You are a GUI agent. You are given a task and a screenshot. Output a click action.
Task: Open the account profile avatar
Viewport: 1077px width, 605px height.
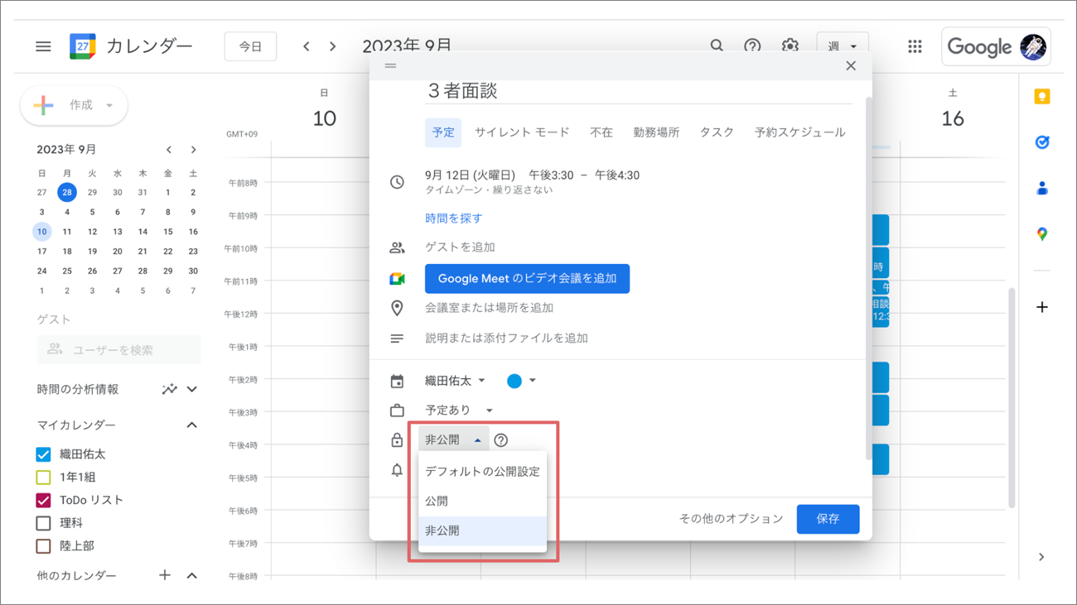[x=1033, y=46]
